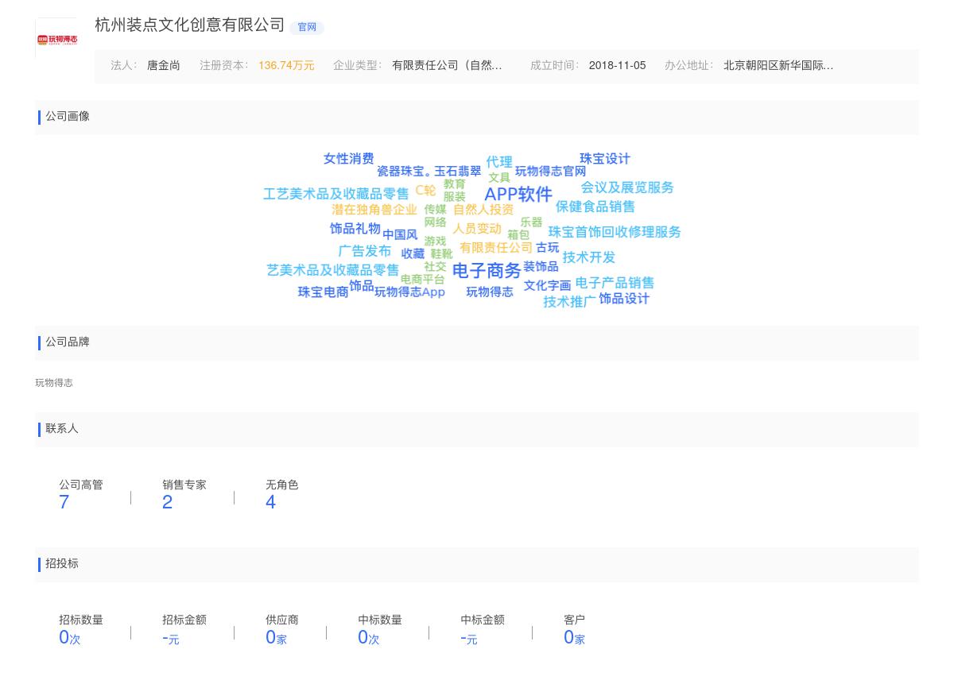This screenshot has height=684, width=954.
Task: Click word cloud tag C轮
Action: (x=425, y=191)
